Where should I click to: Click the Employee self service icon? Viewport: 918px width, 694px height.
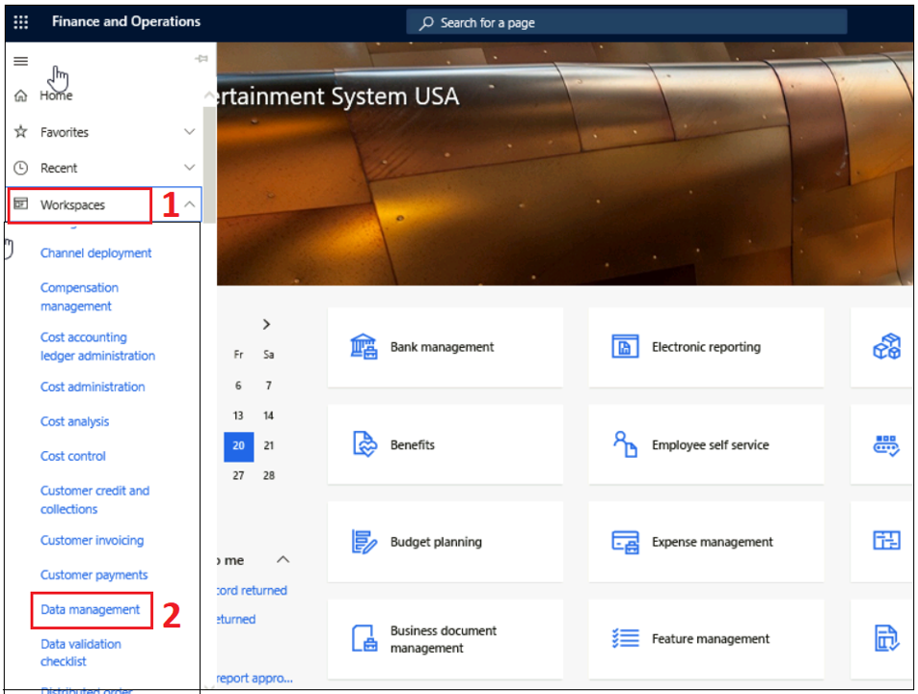click(x=625, y=444)
